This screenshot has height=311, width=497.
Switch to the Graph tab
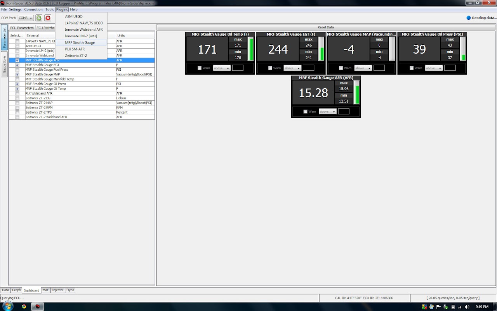[16, 290]
